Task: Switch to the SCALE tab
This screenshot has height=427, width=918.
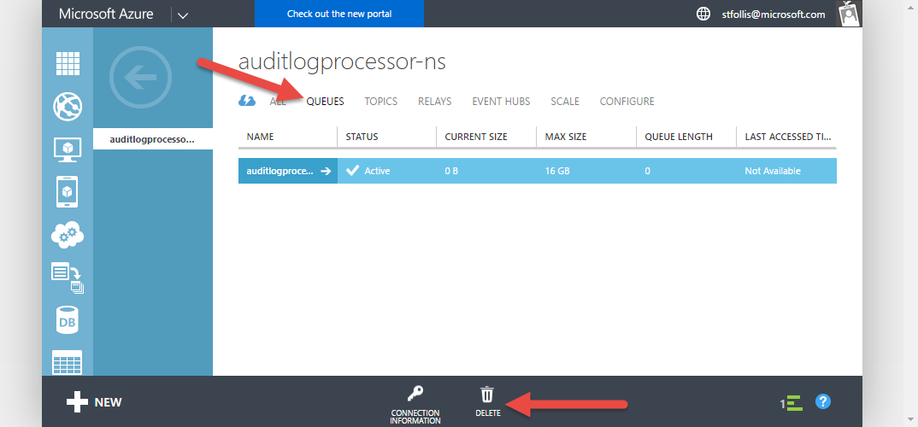Action: pyautogui.click(x=565, y=101)
